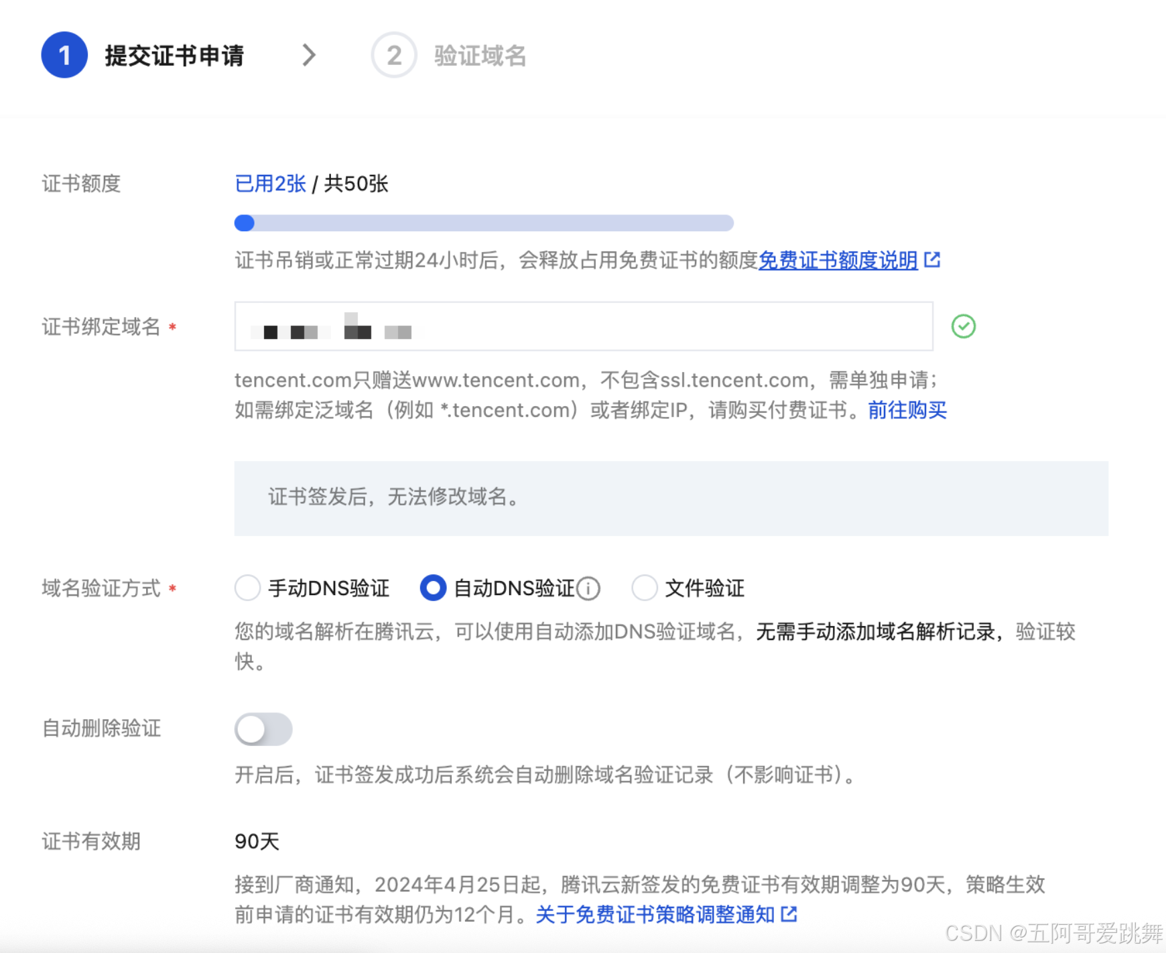Click the 域名验证方式 label
Screen dimensions: 1166x953
(101, 588)
